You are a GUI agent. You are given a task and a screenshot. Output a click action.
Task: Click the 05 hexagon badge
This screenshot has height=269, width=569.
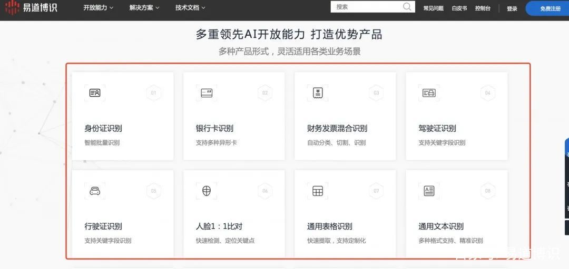[153, 191]
